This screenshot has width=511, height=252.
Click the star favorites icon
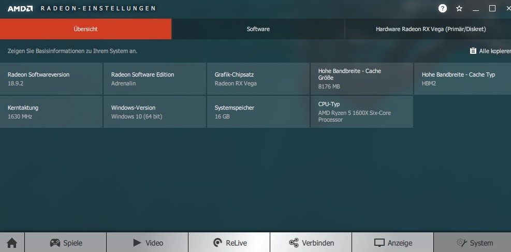(459, 8)
